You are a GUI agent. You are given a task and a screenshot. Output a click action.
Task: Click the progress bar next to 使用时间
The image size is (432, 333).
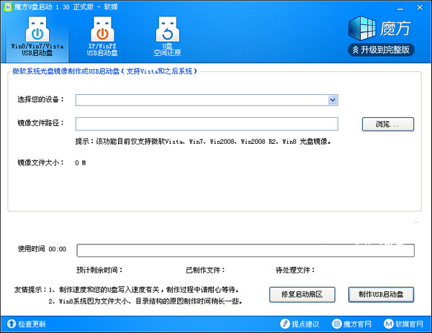pyautogui.click(x=246, y=250)
